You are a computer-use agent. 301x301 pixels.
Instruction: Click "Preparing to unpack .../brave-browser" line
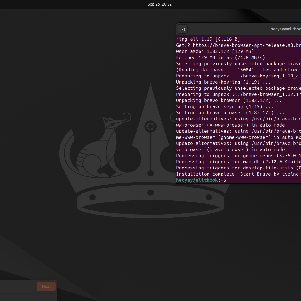238,94
